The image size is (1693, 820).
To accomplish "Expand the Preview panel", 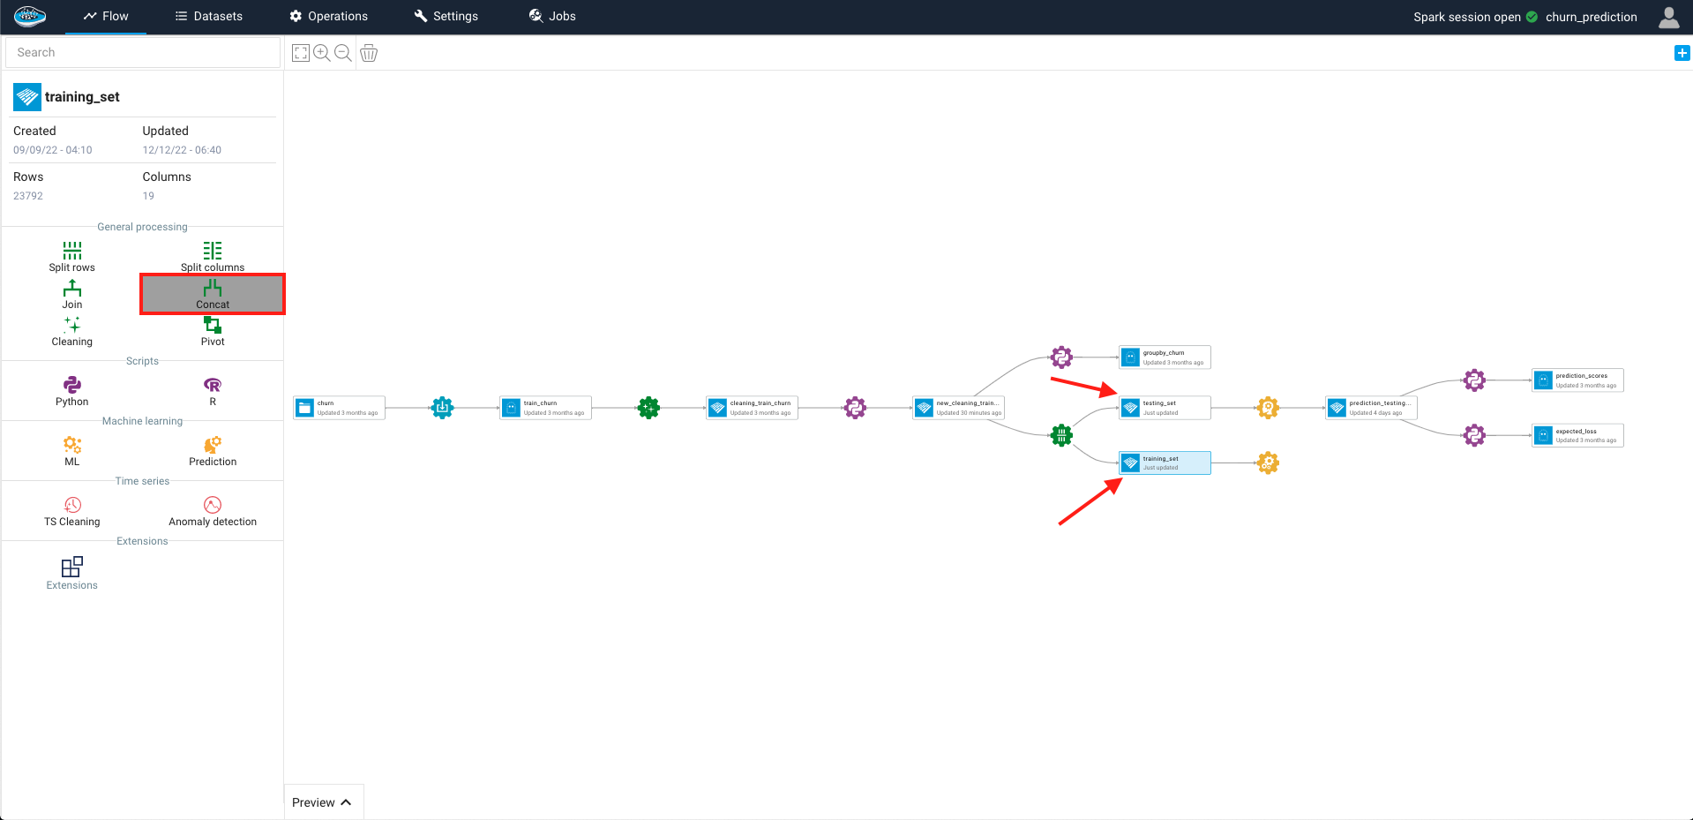I will [x=322, y=802].
